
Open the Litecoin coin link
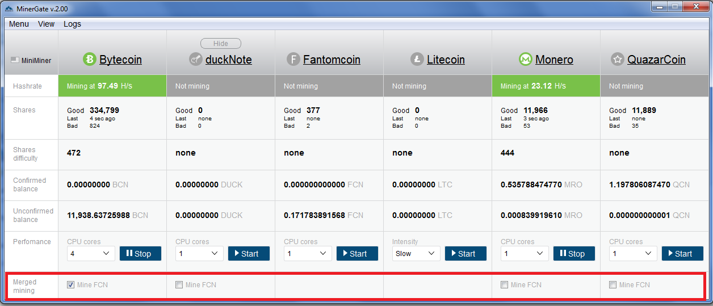(446, 60)
